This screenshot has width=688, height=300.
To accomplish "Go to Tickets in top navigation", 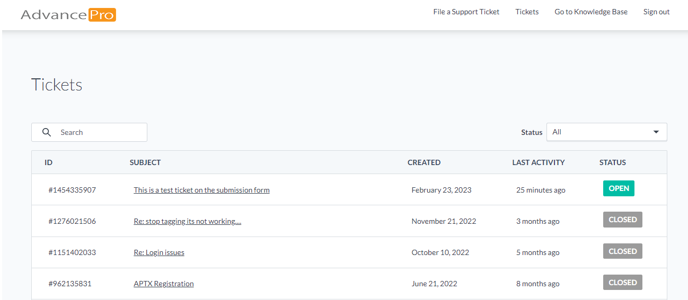I will (527, 12).
